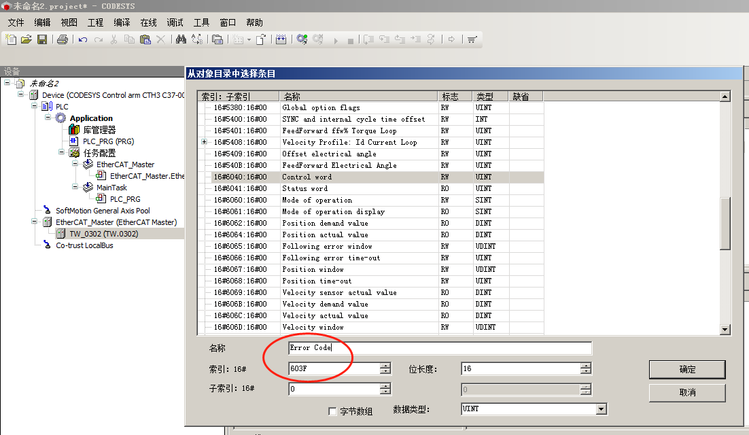749x435 pixels.
Task: Click the Replace A-to-B icon
Action: 197,39
